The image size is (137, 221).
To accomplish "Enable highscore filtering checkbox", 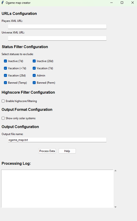I will point(3,101).
